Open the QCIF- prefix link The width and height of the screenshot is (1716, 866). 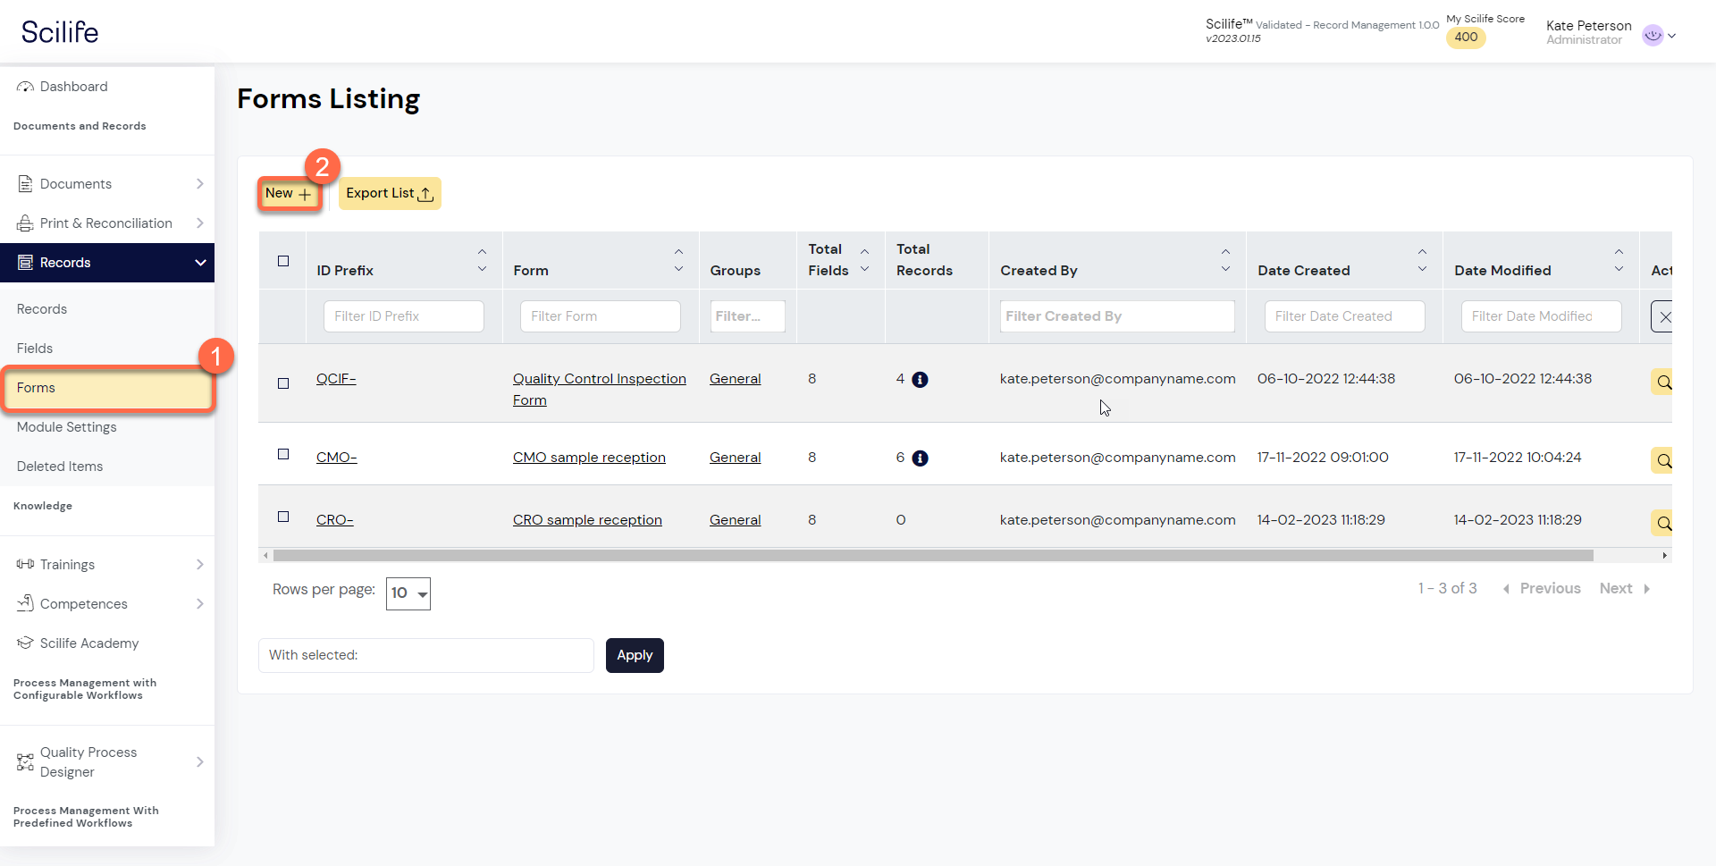click(x=336, y=379)
